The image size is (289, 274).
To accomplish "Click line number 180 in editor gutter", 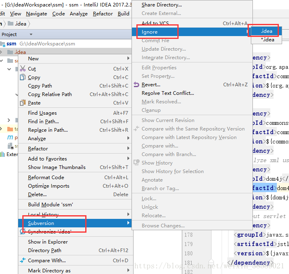I will point(188,253).
